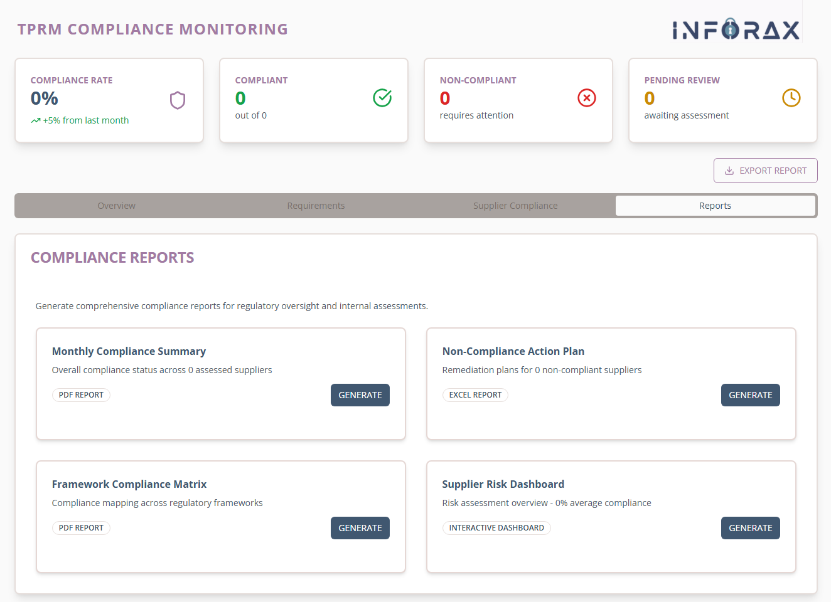Click the download icon in Export Report button
This screenshot has height=602, width=831.
pyautogui.click(x=729, y=170)
